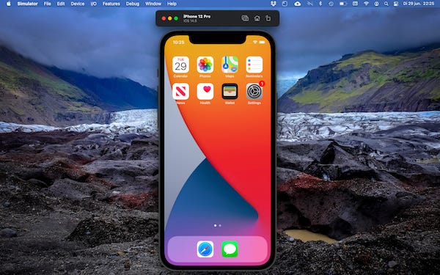Open the Simulator app menu
This screenshot has height=275, width=440.
pyautogui.click(x=28, y=4)
